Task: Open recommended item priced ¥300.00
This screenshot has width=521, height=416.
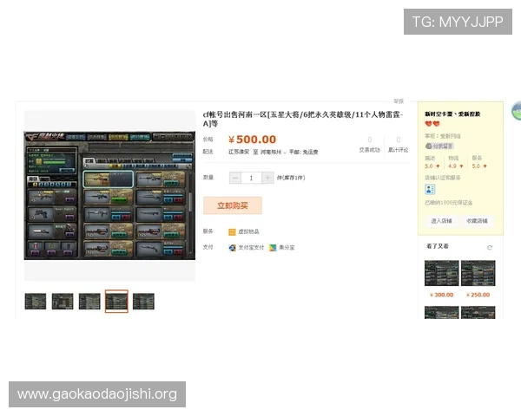Action: pos(441,274)
